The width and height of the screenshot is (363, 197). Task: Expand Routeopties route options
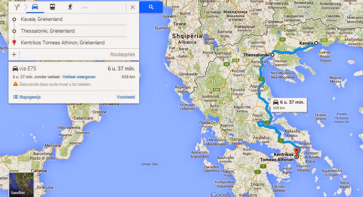click(x=123, y=54)
